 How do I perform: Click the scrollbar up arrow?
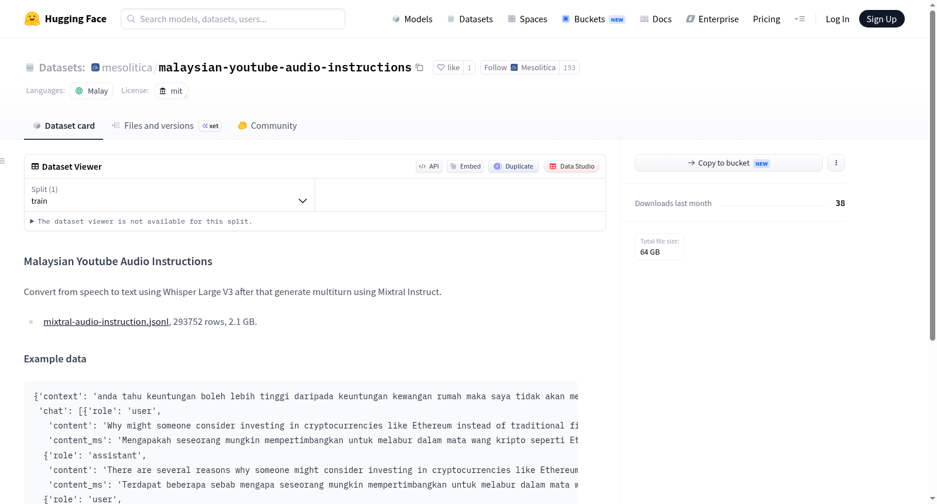point(932,5)
